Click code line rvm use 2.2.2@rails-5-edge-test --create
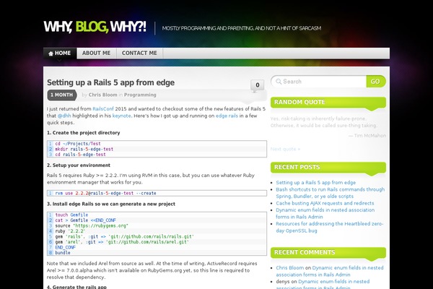This screenshot has width=433, height=289. [x=106, y=193]
